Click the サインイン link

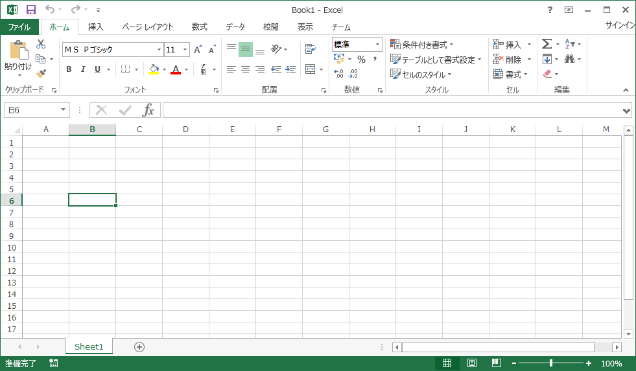[x=620, y=25]
